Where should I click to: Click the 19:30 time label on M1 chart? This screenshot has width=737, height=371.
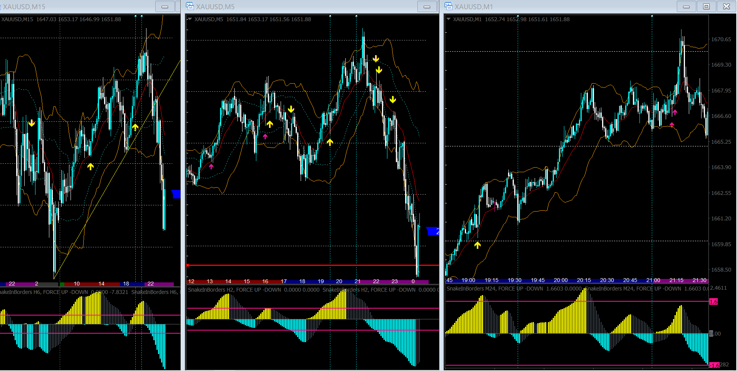[515, 280]
